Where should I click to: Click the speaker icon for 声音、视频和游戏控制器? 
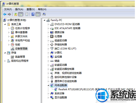(52, 73)
